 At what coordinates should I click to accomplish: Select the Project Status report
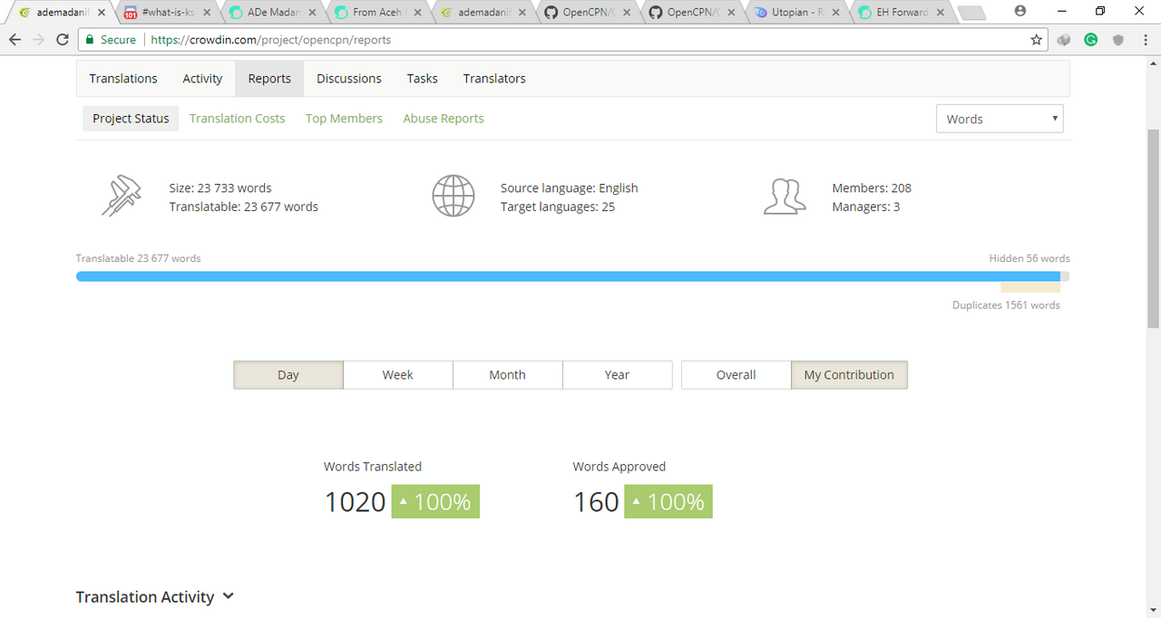(131, 119)
